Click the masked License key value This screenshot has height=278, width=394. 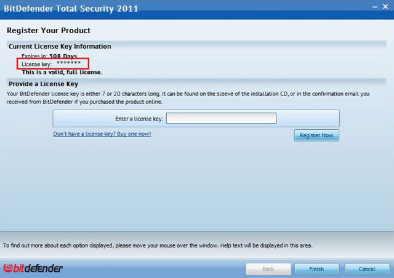[68, 63]
